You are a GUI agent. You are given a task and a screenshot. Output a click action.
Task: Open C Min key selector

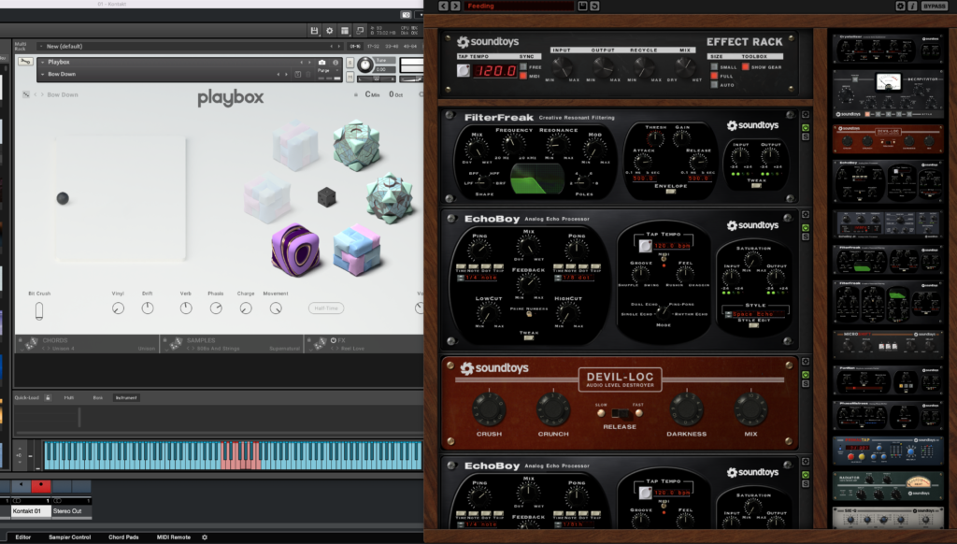pos(372,94)
